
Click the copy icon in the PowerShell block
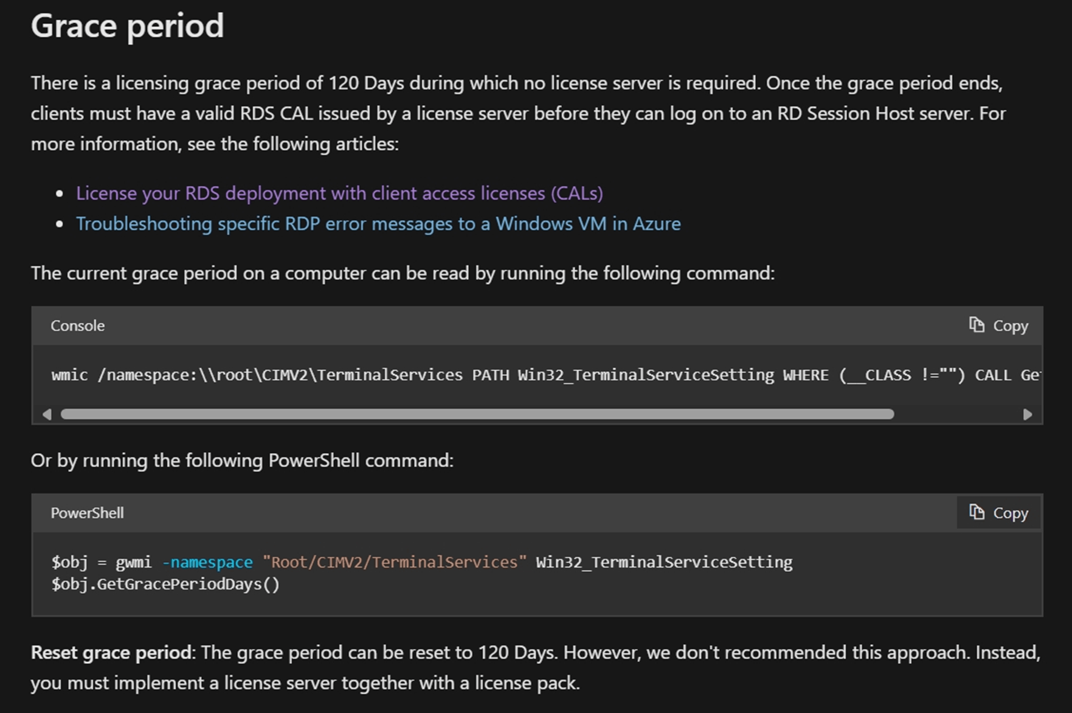point(977,512)
